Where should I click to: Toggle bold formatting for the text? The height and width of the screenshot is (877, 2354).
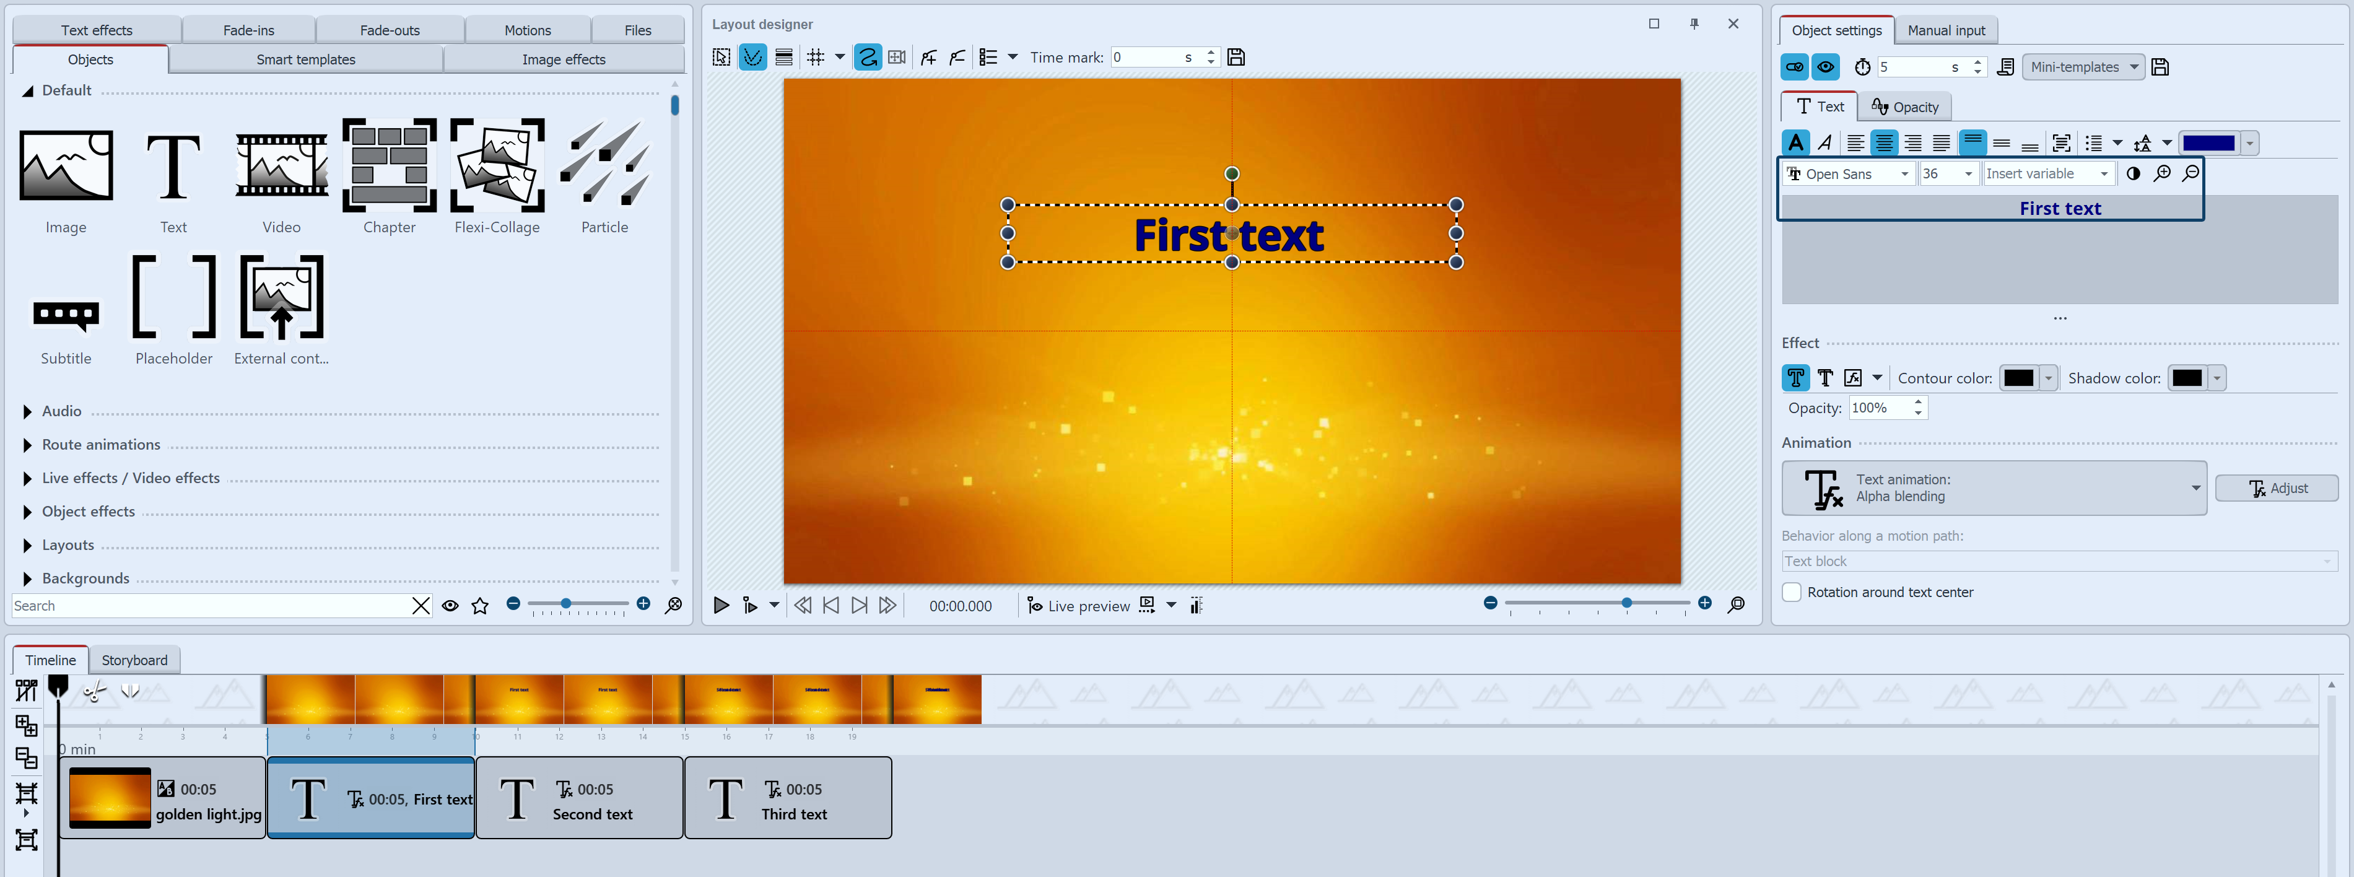pos(1797,142)
